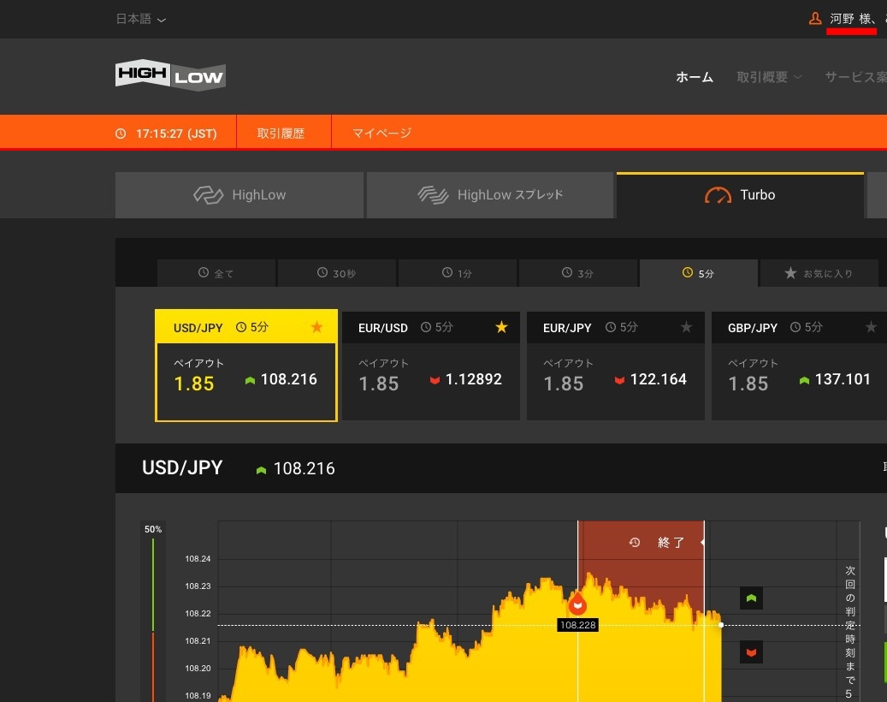Click the history icon beside 終了
The height and width of the screenshot is (702, 887).
pyautogui.click(x=634, y=543)
